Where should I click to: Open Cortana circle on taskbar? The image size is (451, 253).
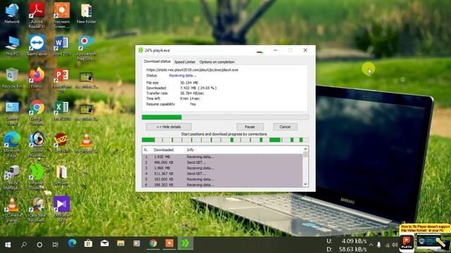pyautogui.click(x=39, y=245)
